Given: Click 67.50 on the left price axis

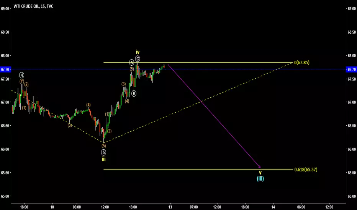Looking at the screenshot, I should 5,79.
